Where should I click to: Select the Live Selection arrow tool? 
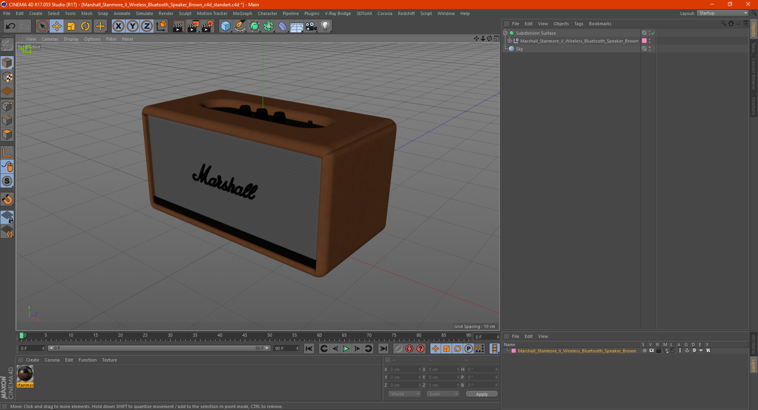[42, 26]
